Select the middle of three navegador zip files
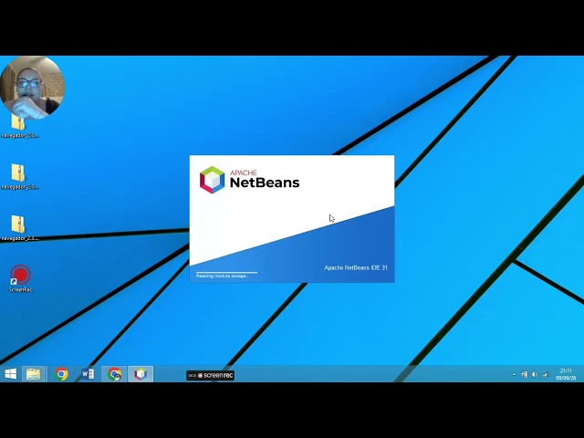The height and width of the screenshot is (438, 584). 18,177
